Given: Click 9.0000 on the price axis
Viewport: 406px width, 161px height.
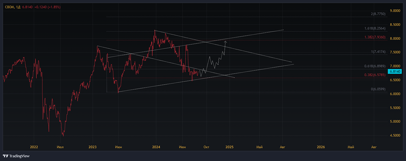Looking at the screenshot, I should pos(395,11).
